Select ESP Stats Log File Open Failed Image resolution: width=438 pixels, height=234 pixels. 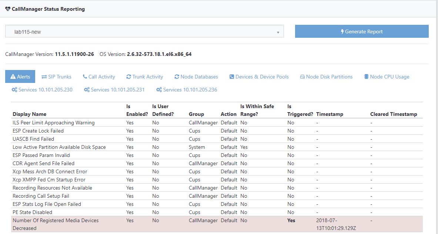pos(217,204)
